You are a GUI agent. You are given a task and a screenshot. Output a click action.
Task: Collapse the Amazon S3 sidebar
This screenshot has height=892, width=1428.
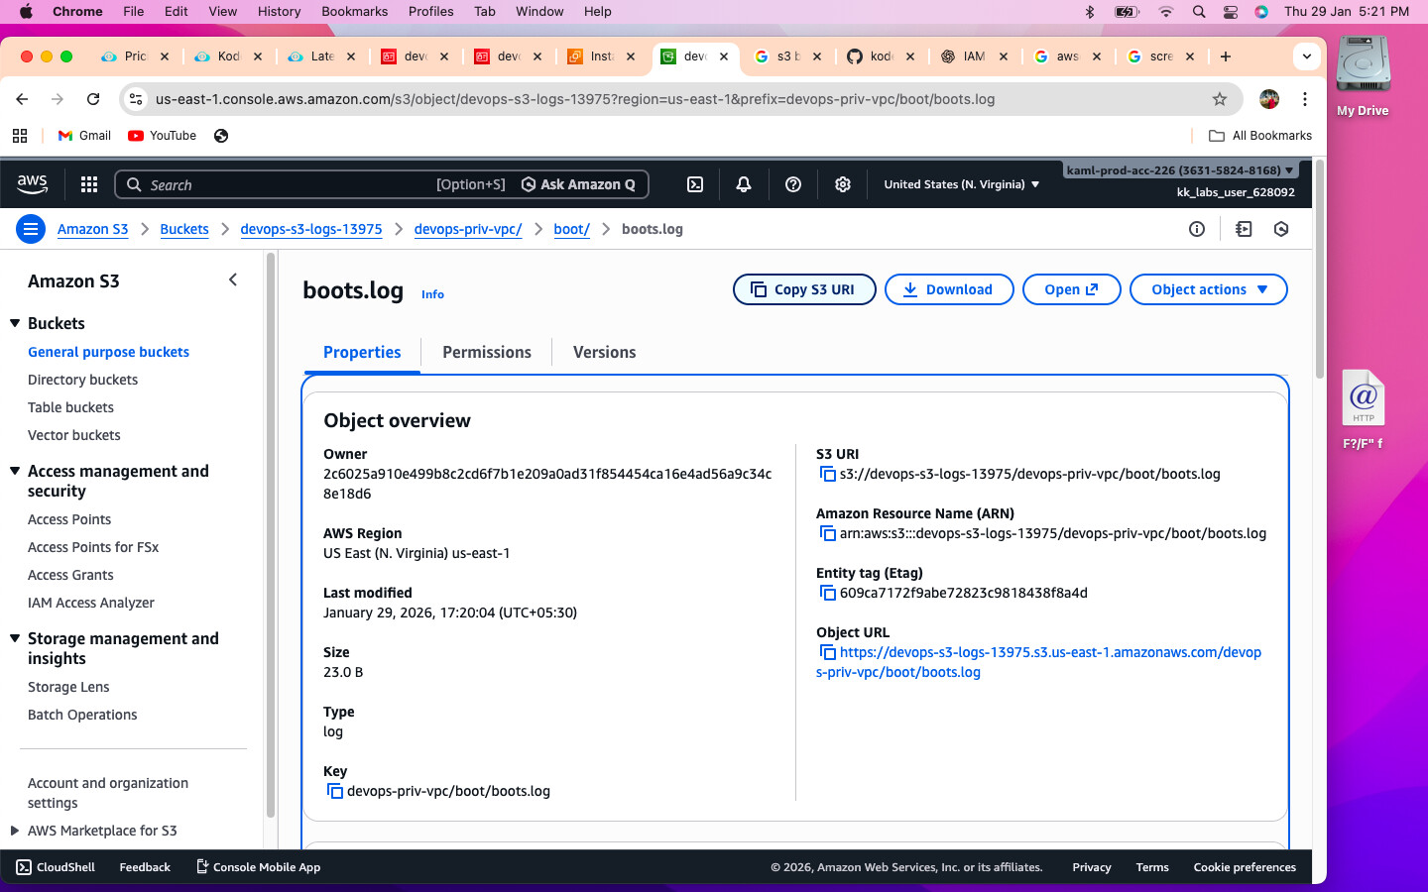click(x=233, y=280)
